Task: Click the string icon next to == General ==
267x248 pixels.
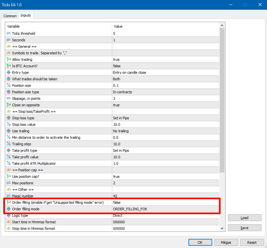Action: (x=8, y=46)
